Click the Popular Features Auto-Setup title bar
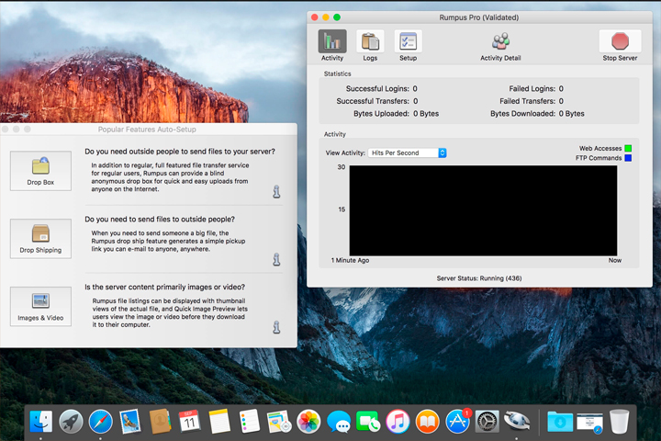661x441 pixels. tap(147, 130)
